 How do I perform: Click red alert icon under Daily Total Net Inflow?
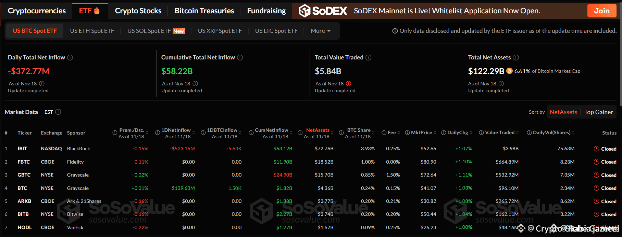tap(42, 84)
